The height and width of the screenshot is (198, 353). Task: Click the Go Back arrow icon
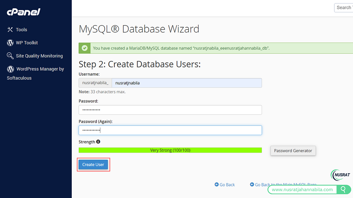(x=216, y=184)
